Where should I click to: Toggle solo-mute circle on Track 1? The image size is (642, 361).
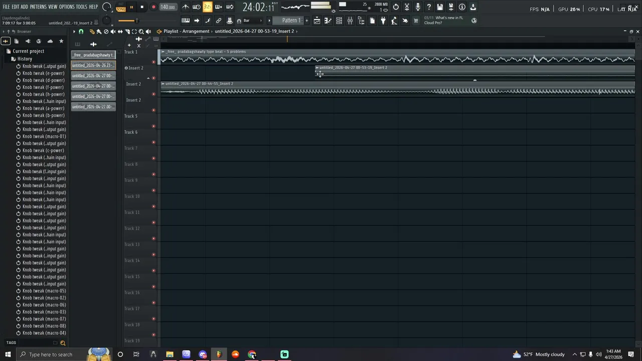click(153, 62)
